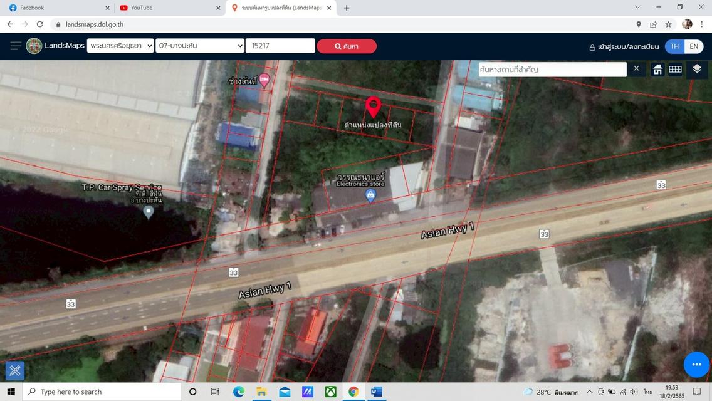712x401 pixels.
Task: Open the measurement tools icon
Action: pyautogui.click(x=15, y=371)
